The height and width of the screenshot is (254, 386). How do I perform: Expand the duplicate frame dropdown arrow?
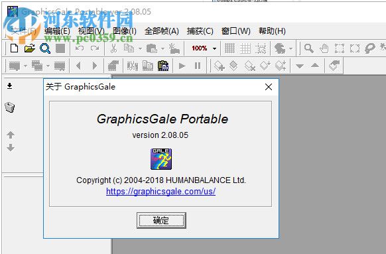48,66
